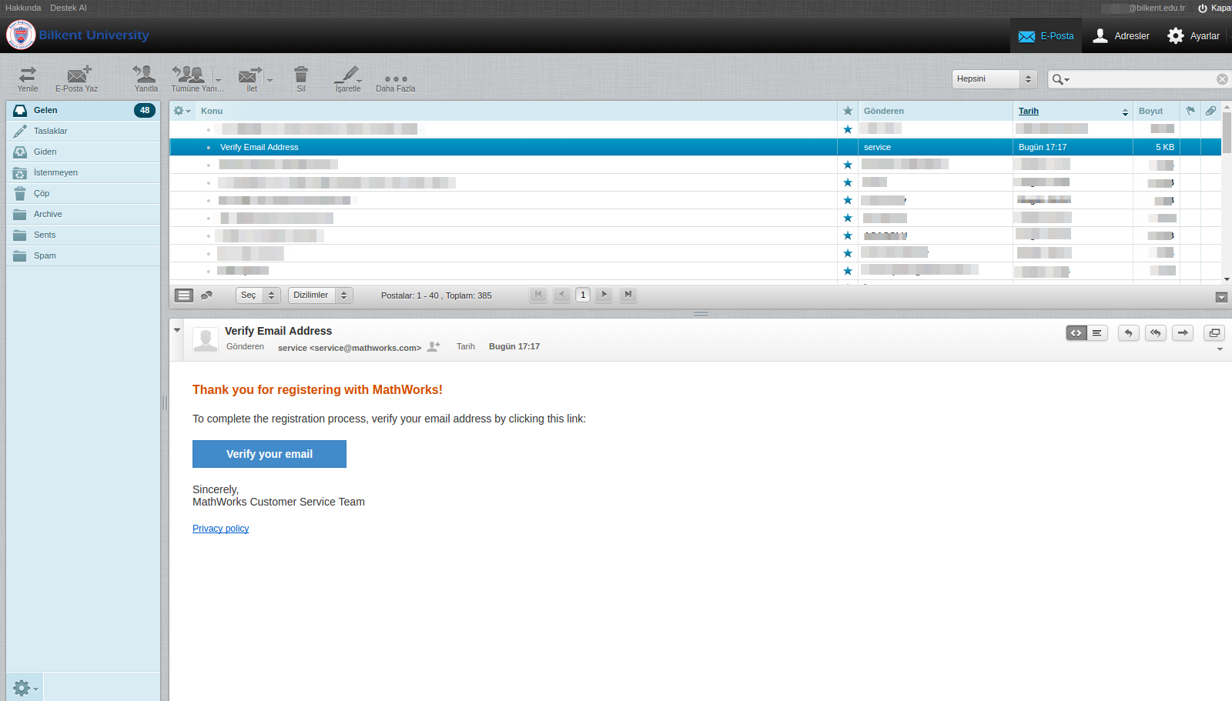Click the page number field

[x=583, y=295]
